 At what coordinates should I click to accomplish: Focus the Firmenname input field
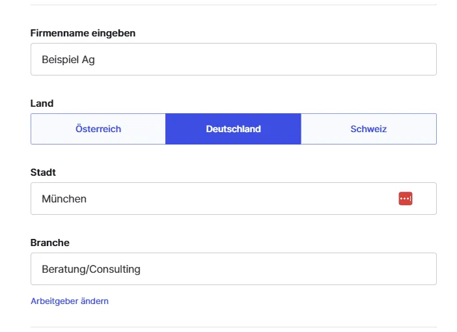pyautogui.click(x=233, y=59)
